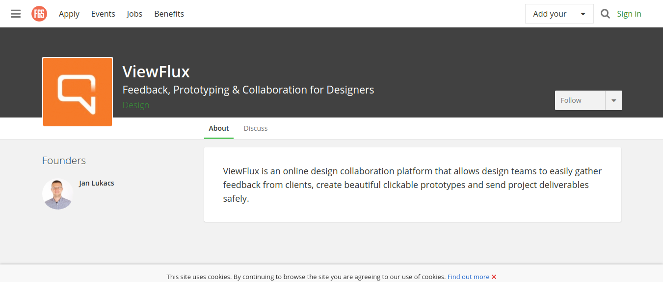This screenshot has height=282, width=663.
Task: Open the Apply menu item
Action: 69,14
